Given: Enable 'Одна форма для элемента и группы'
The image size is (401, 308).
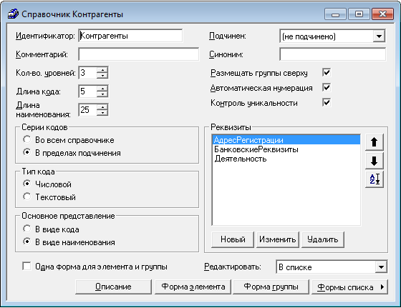Looking at the screenshot, I should pos(26,266).
